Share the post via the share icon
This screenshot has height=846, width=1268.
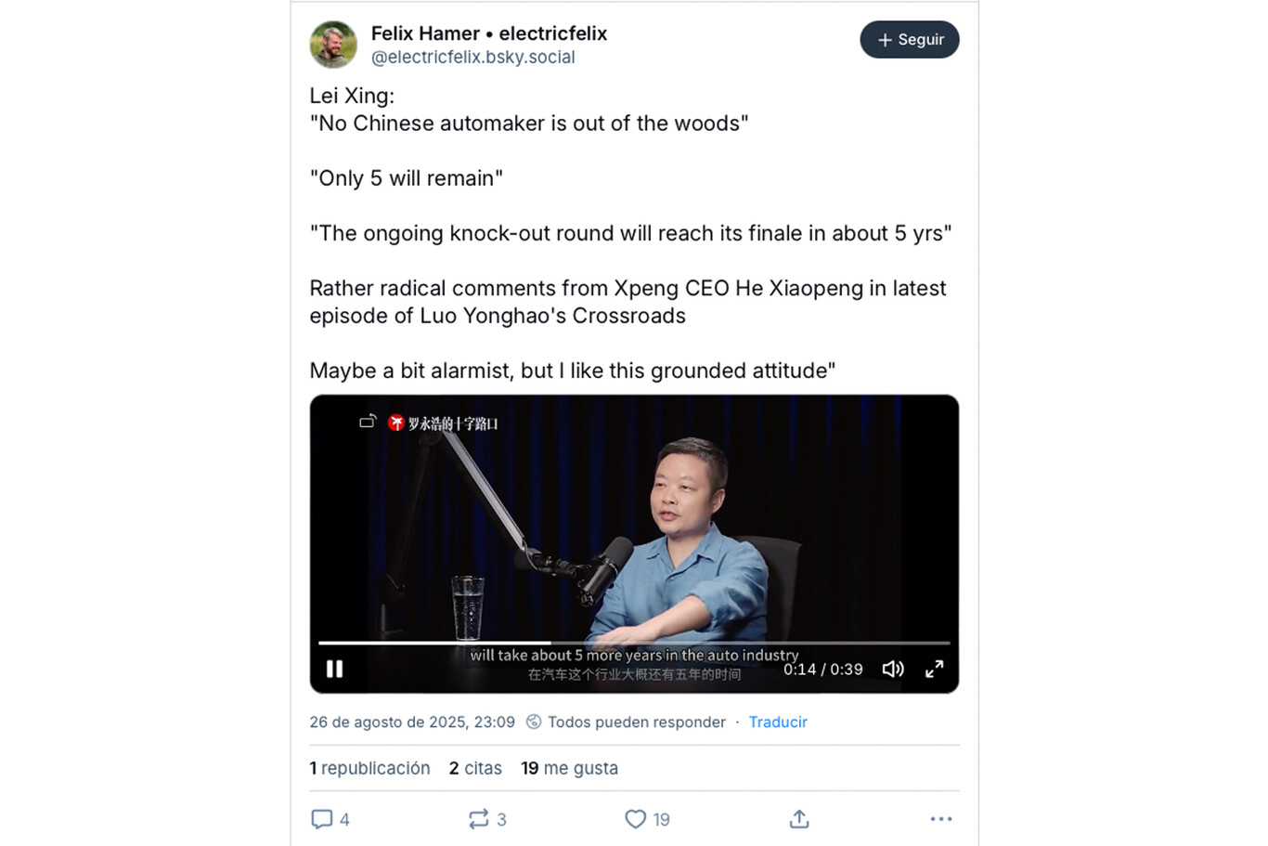pos(799,819)
